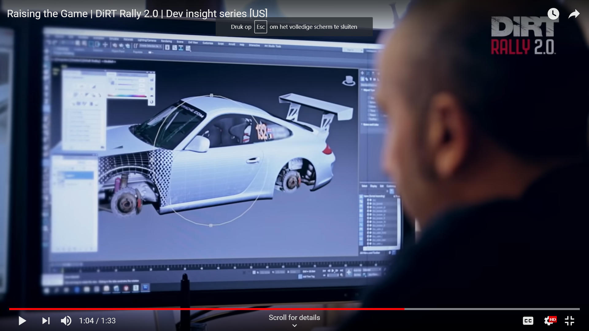This screenshot has width=589, height=331.
Task: Click the '1:04 / 1:33' time display
Action: 97,321
